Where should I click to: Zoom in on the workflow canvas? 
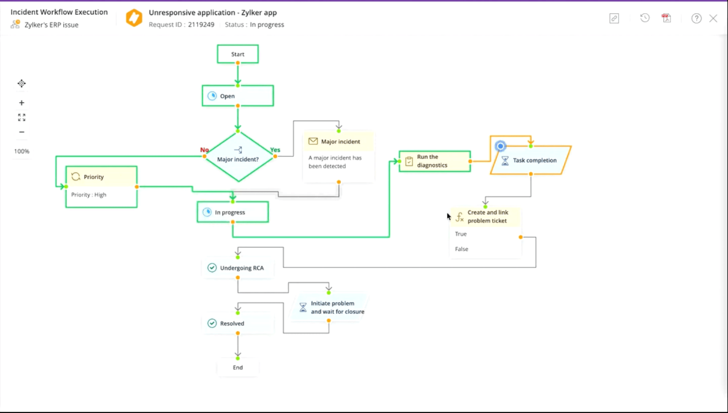click(x=22, y=103)
